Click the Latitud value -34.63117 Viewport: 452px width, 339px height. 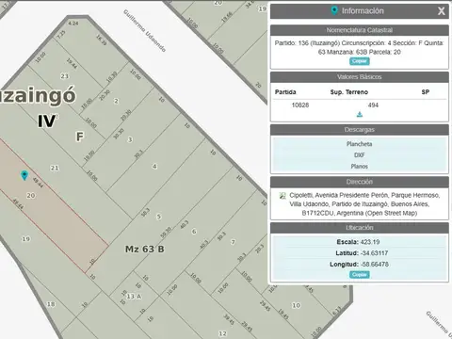click(x=374, y=253)
